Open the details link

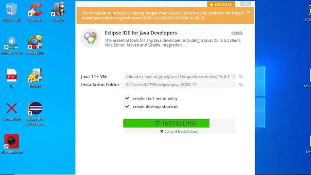pos(237,33)
